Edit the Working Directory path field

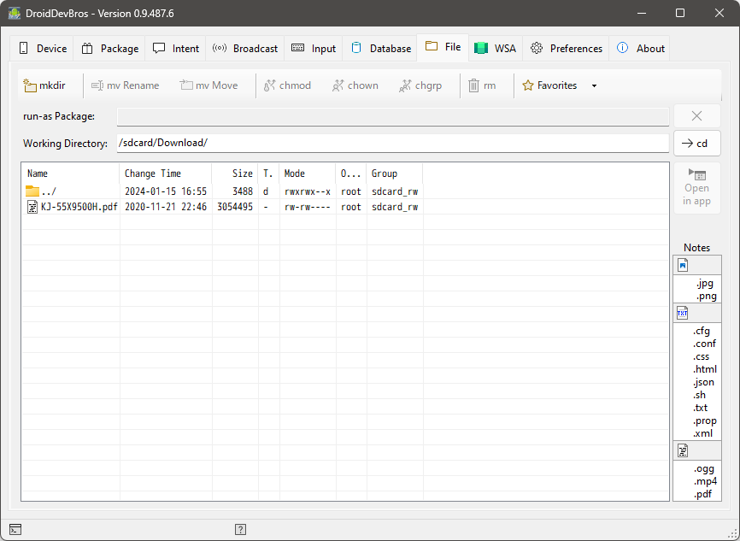393,143
